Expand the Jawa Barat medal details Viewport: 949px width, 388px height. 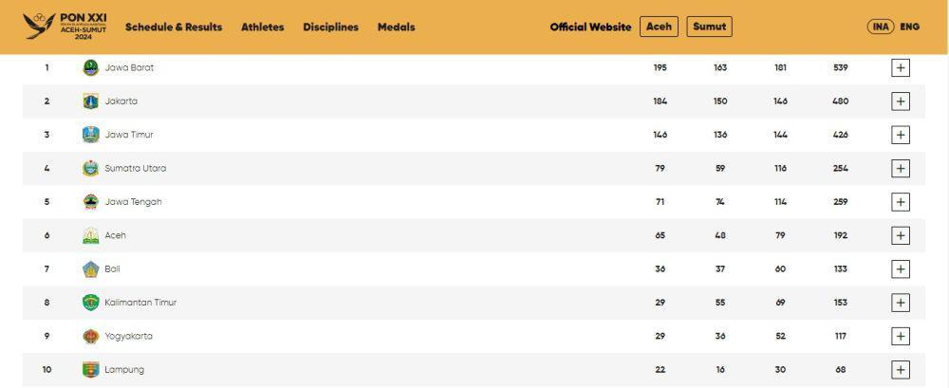point(900,67)
